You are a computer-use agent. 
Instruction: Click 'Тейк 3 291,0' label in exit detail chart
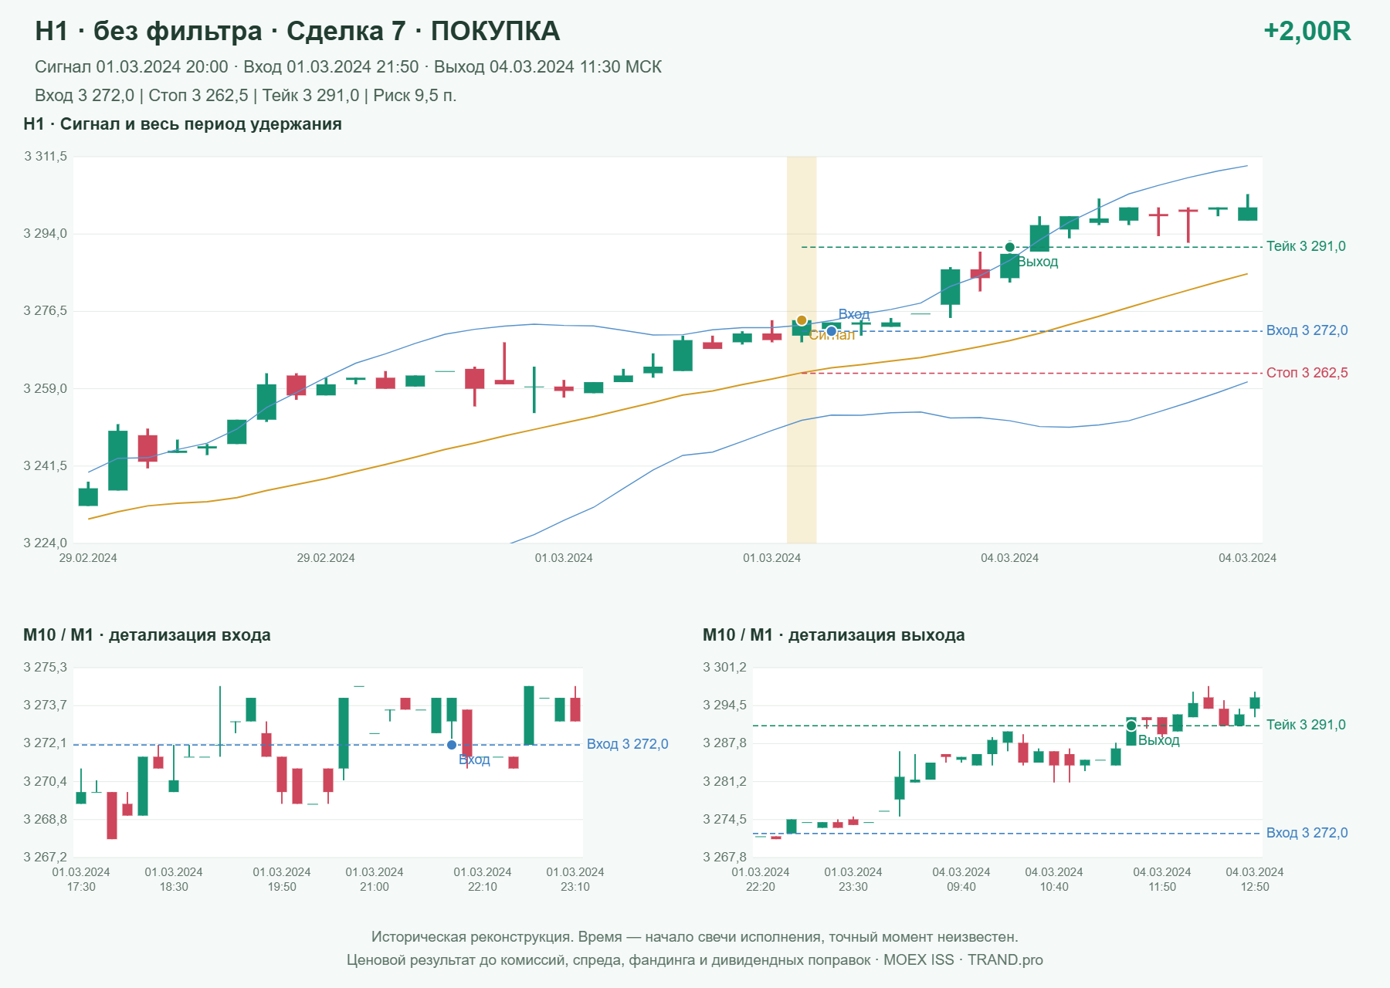[1306, 725]
